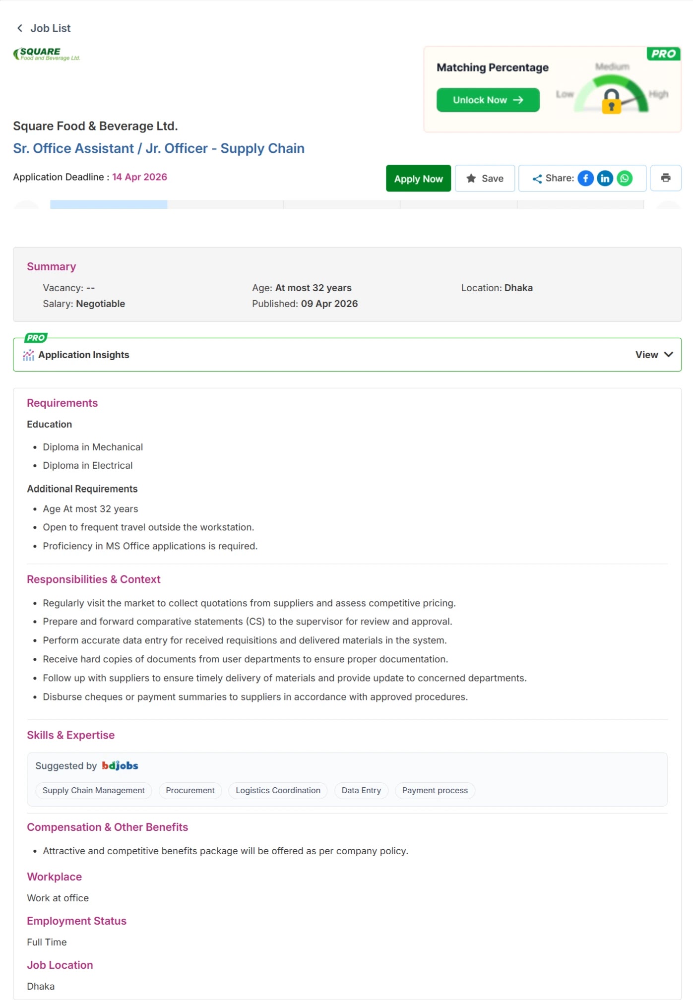Select the Supply Chain Management skill tag
Viewport: 693px width, 1008px height.
[93, 790]
